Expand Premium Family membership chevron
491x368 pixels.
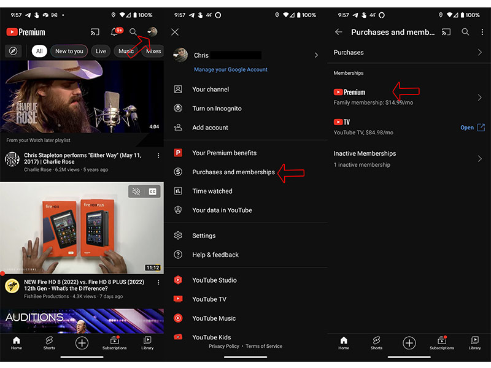(480, 98)
